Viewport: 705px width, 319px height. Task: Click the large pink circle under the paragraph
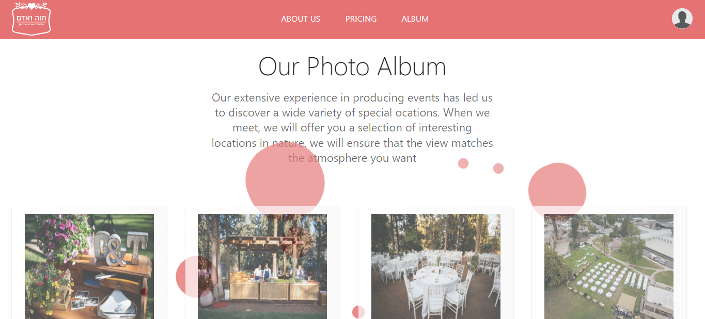tap(285, 181)
